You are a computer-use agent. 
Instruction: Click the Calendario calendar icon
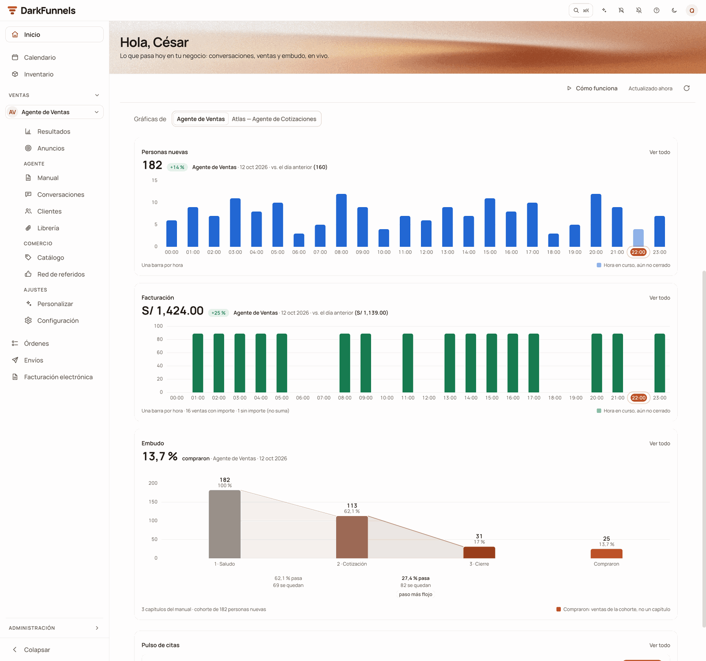pos(15,57)
